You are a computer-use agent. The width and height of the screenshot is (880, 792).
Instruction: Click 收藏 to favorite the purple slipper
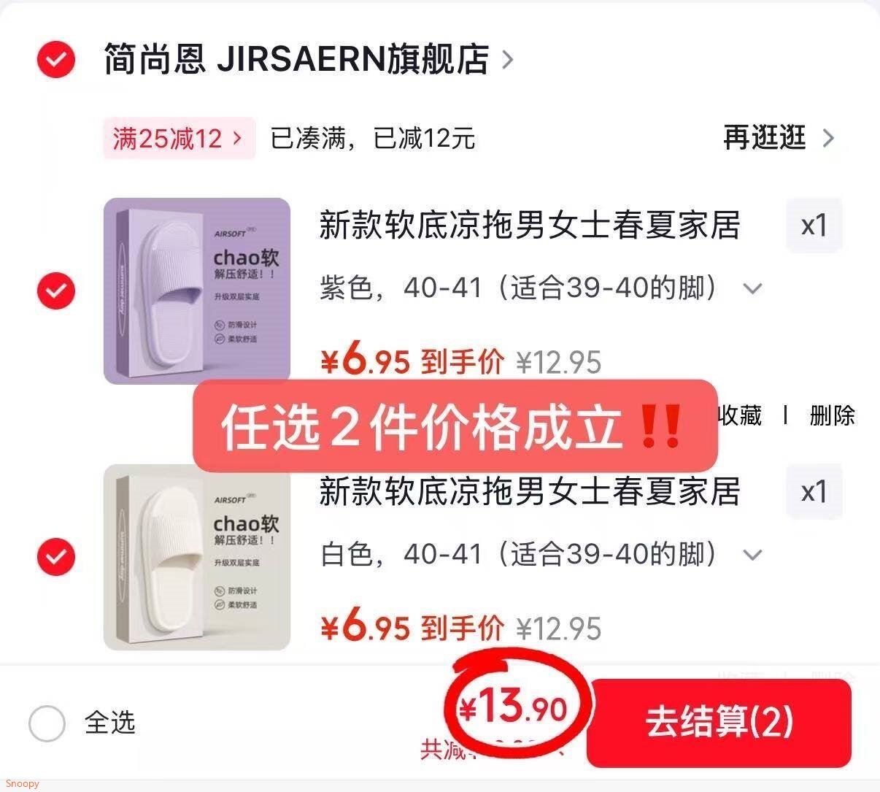pos(740,415)
